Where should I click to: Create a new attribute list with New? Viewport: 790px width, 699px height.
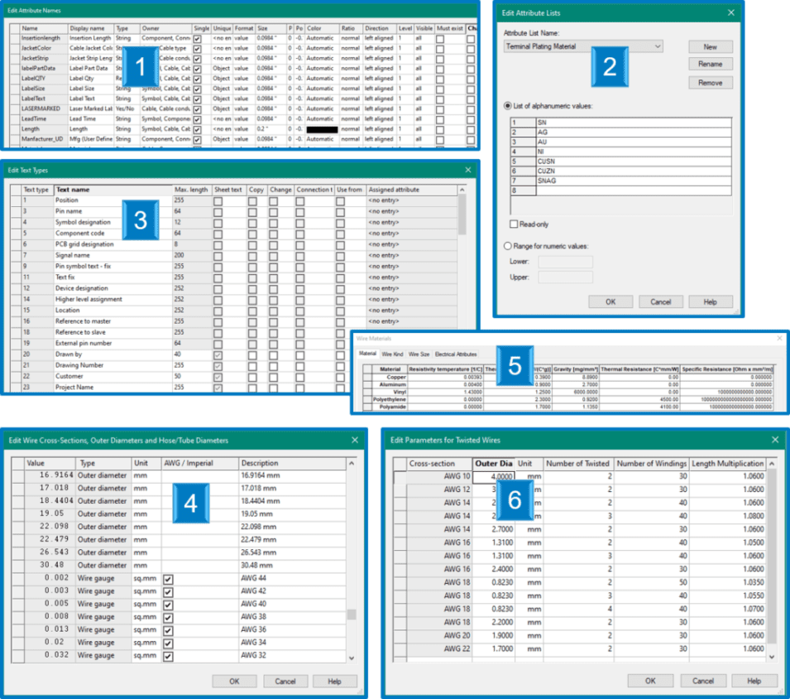tap(709, 46)
